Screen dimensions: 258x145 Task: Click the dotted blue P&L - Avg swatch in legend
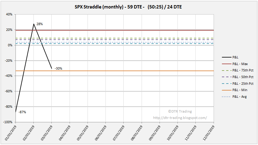point(226,97)
